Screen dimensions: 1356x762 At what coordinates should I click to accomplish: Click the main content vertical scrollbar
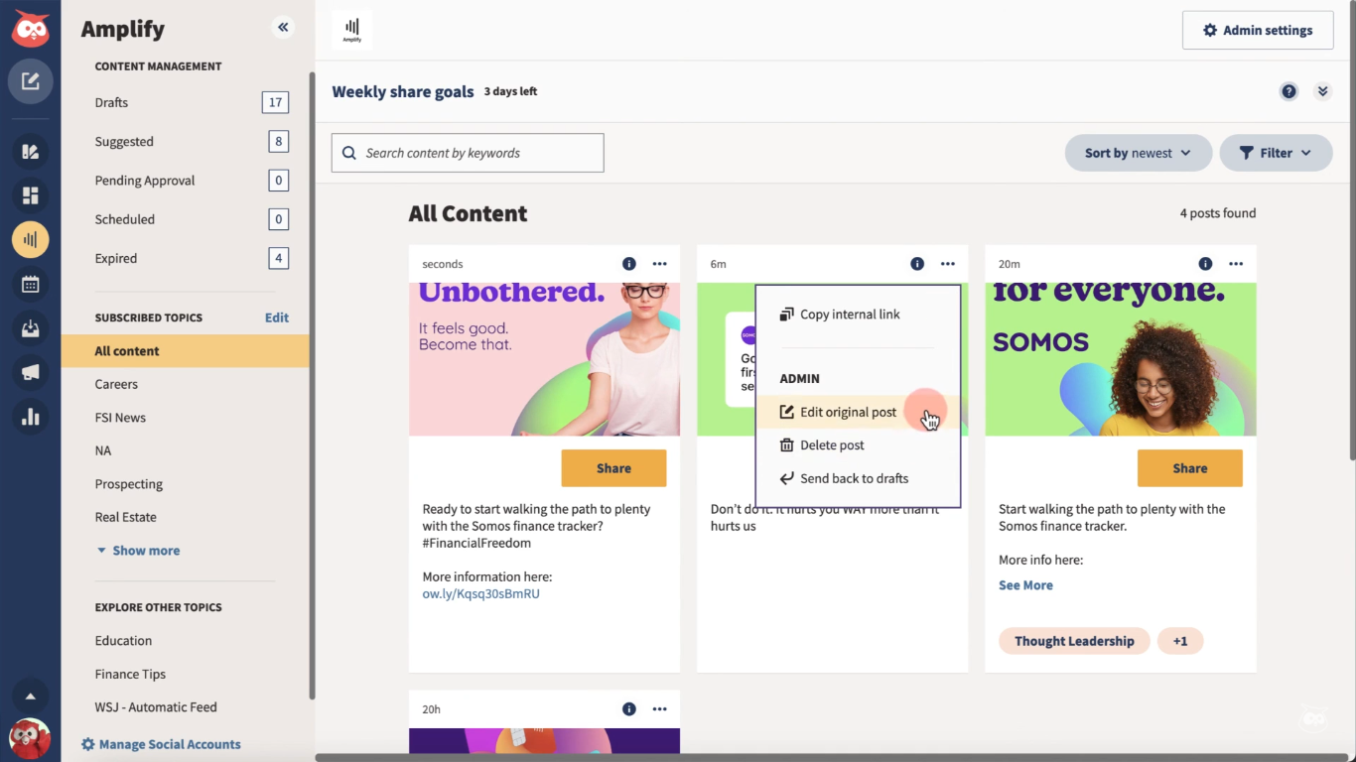click(1352, 229)
